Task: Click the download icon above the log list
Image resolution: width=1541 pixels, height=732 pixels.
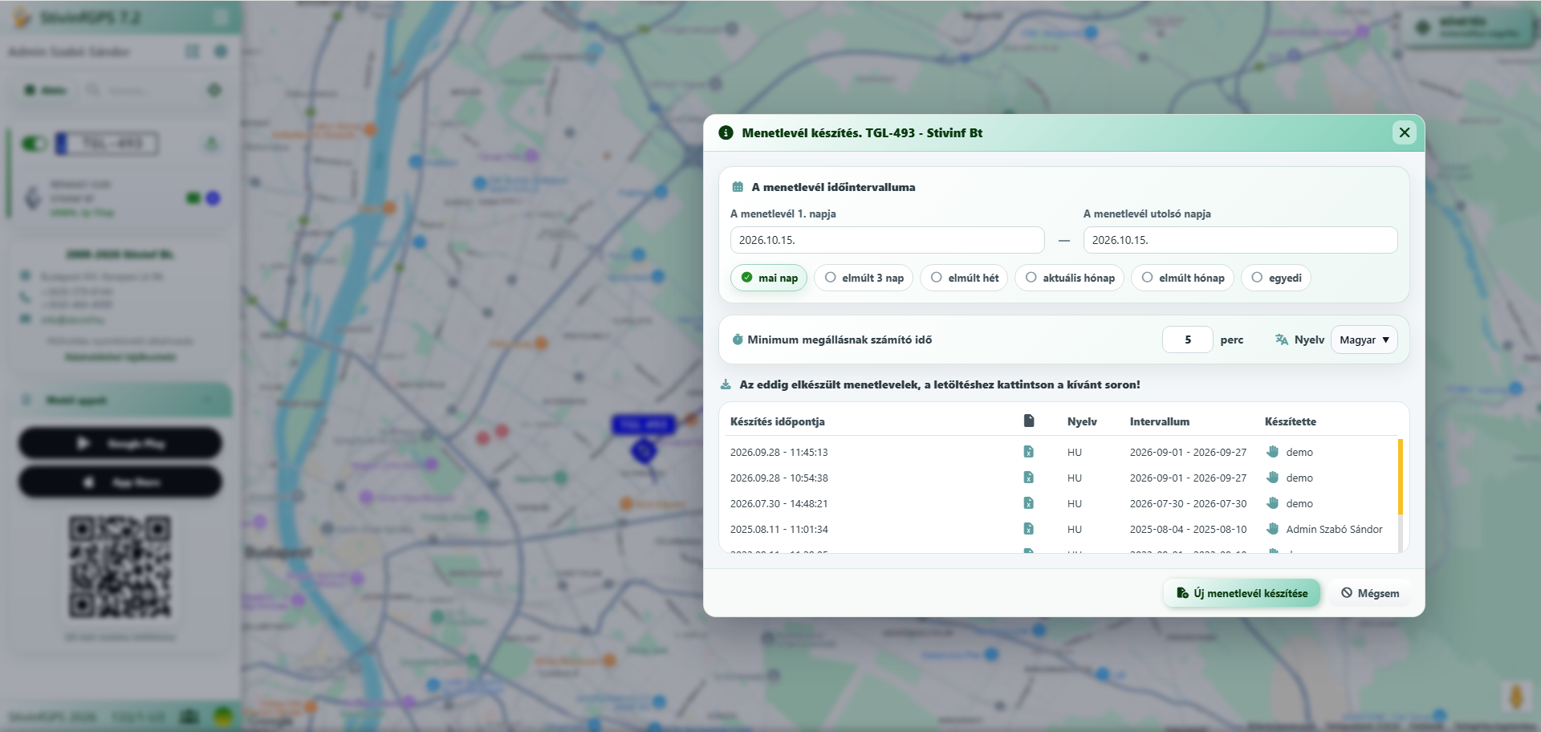Action: (726, 384)
